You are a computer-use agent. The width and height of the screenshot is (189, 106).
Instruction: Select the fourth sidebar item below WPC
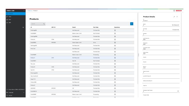point(16,23)
